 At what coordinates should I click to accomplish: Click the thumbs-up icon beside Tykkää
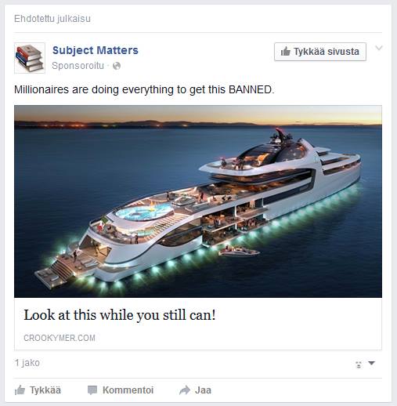[20, 390]
